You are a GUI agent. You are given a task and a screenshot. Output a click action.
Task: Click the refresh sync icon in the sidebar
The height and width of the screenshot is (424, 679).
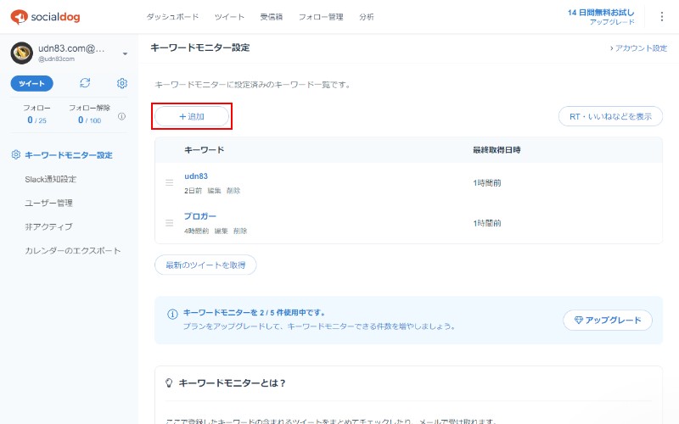tap(85, 83)
